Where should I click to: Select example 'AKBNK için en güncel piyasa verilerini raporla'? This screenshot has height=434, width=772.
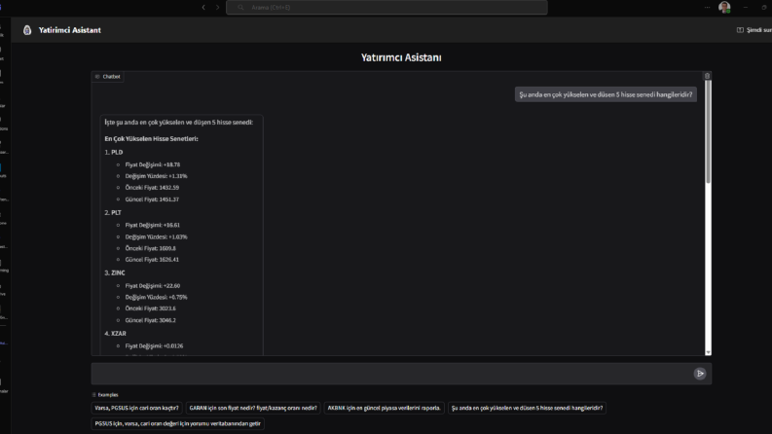[384, 408]
